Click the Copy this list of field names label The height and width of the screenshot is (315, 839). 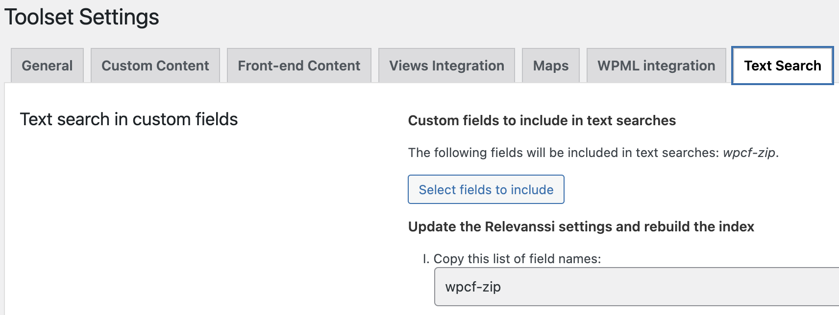[517, 259]
